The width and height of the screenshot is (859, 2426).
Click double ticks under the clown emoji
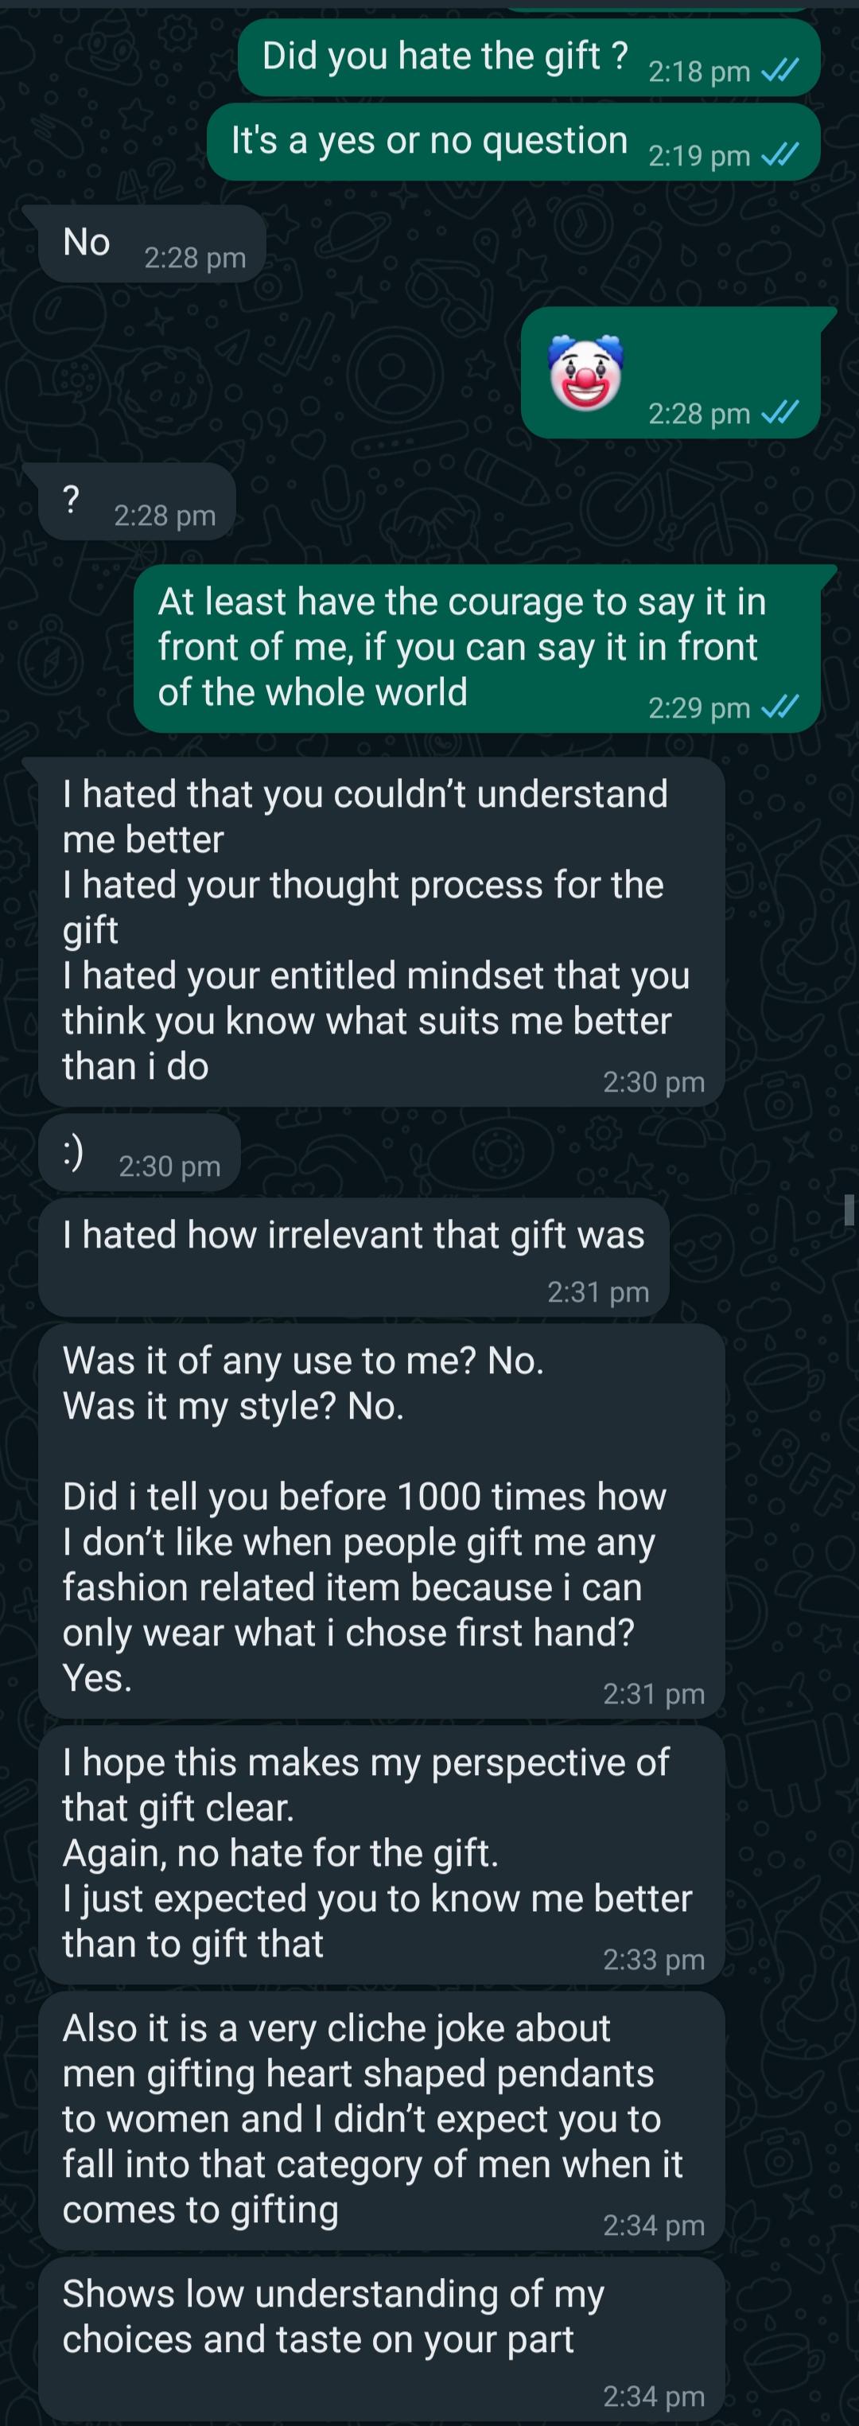tap(780, 412)
